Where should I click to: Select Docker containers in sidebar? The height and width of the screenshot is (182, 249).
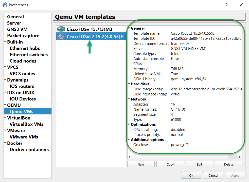tap(29, 150)
